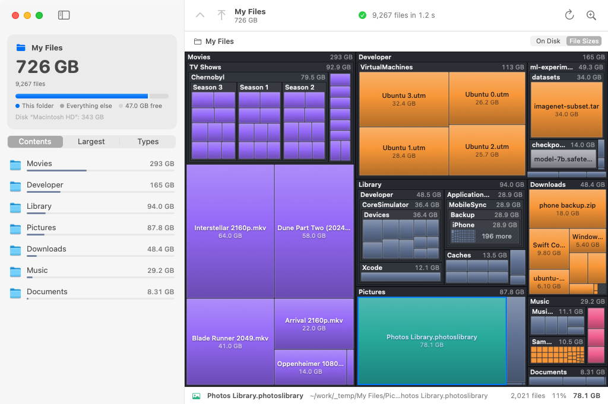This screenshot has height=404, width=608.
Task: Select model-7b.safetensors block
Action: click(563, 159)
